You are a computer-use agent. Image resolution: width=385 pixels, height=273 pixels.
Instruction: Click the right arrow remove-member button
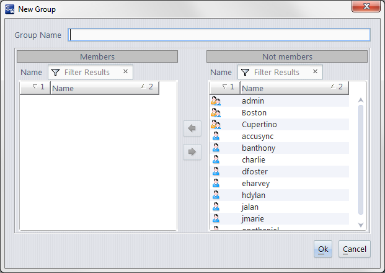click(192, 151)
